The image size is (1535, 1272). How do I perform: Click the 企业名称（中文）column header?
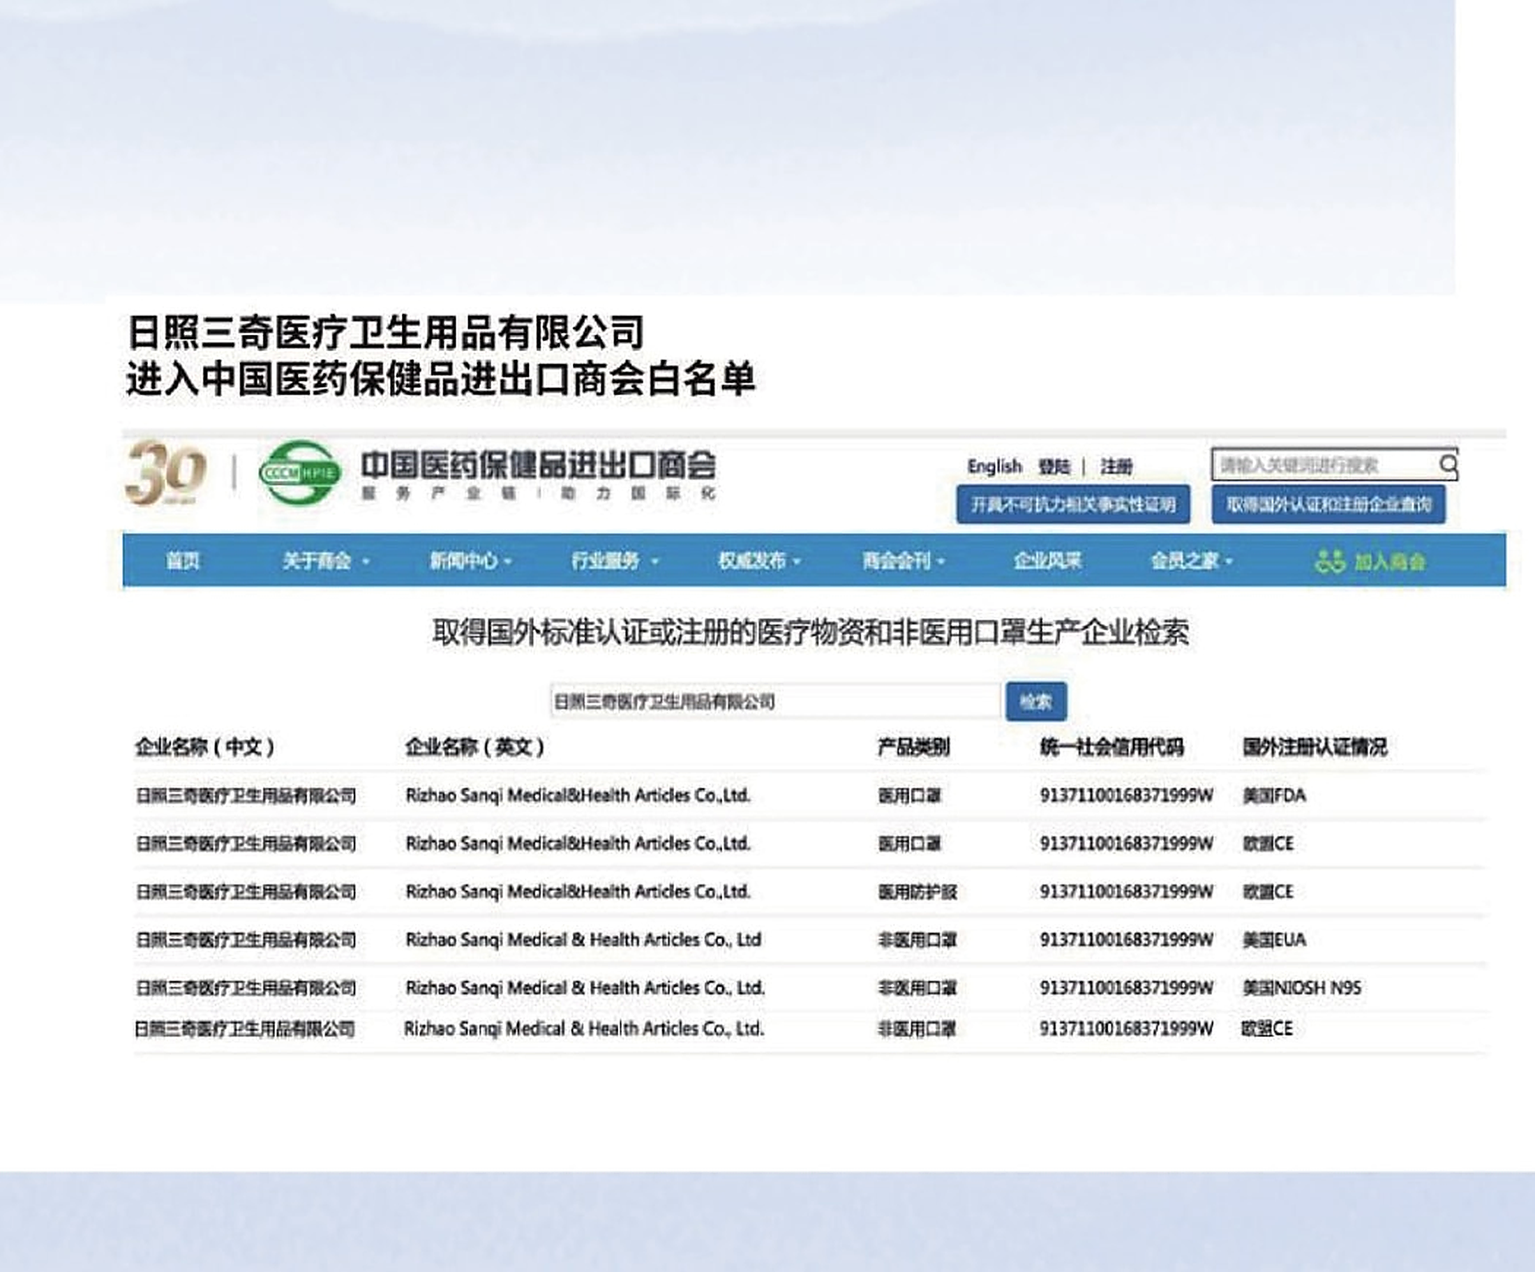click(x=205, y=747)
